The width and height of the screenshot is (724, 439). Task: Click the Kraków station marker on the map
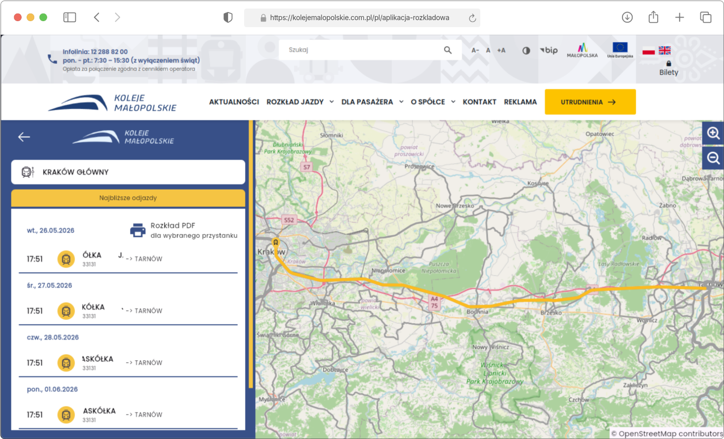(276, 243)
